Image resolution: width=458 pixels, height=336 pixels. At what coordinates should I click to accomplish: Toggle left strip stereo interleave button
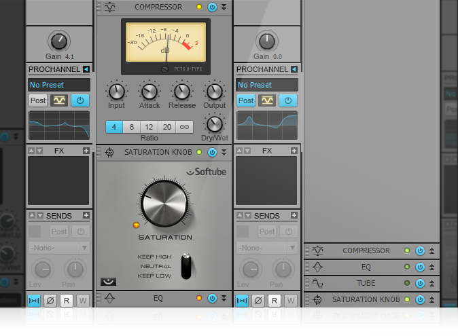(34, 301)
